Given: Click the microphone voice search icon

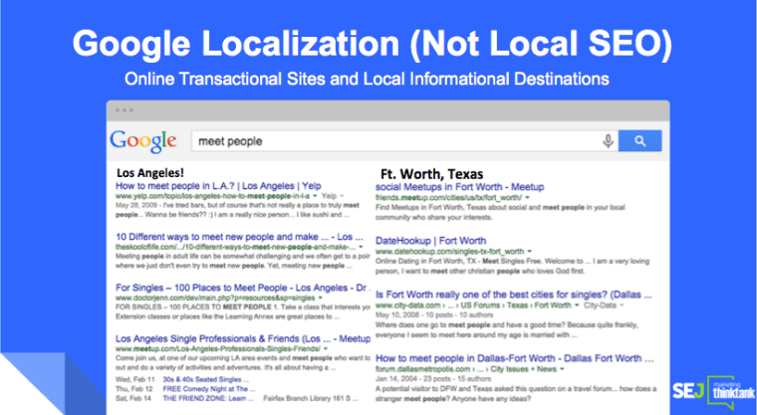Looking at the screenshot, I should [x=608, y=141].
